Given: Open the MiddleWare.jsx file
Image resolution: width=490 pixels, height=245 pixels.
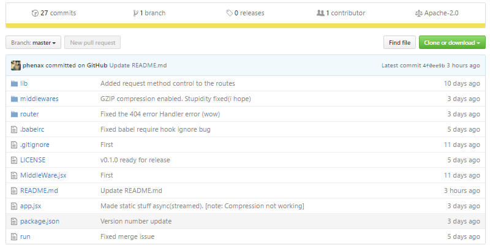Looking at the screenshot, I should point(43,175).
